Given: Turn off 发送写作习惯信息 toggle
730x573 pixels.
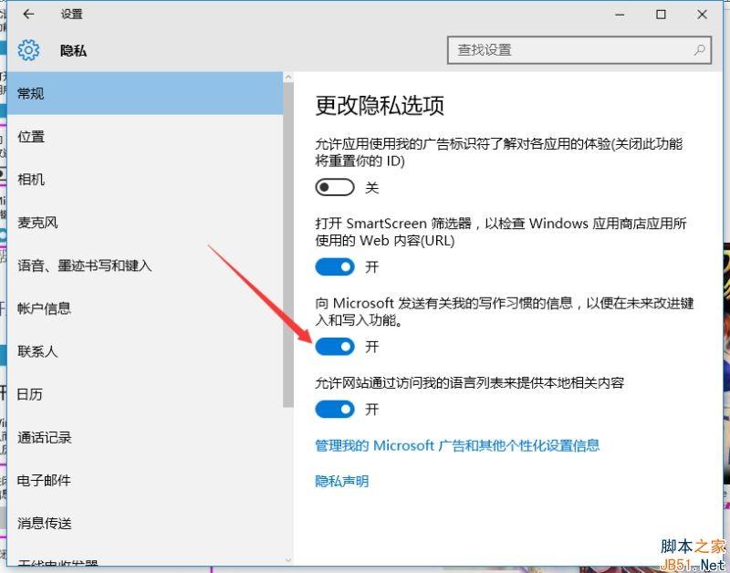Looking at the screenshot, I should (x=335, y=347).
